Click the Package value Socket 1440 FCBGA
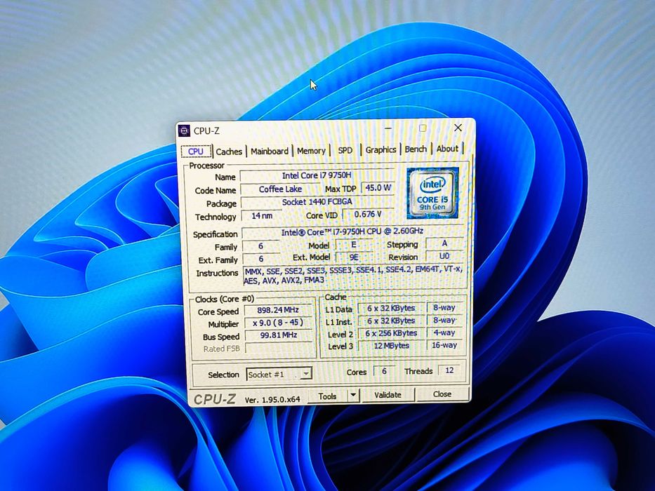Viewport: 655px width, 491px height. 317,202
